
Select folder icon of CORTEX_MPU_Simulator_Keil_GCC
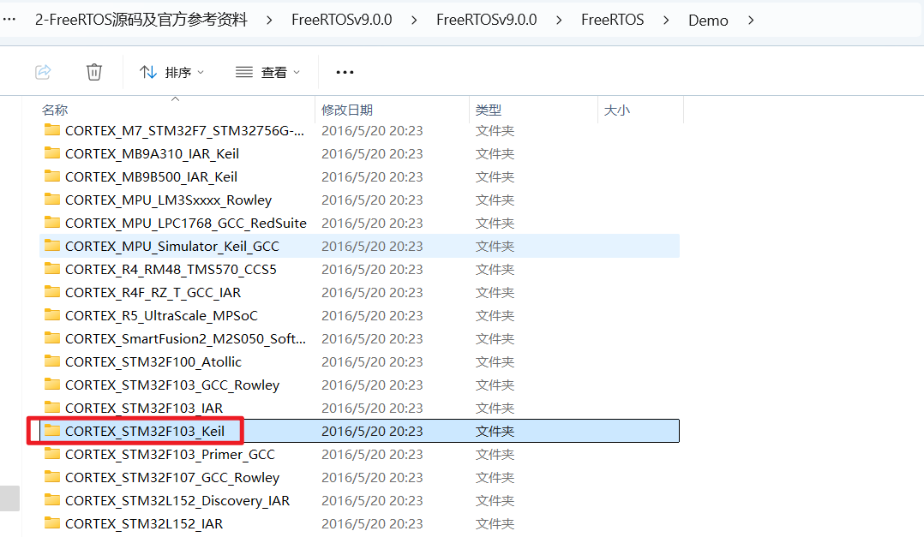tap(51, 246)
